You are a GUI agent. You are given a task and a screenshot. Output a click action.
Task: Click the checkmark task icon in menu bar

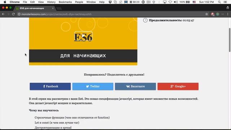(121, 2)
